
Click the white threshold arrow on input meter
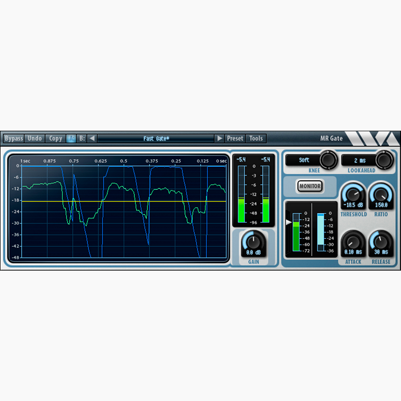(289, 222)
